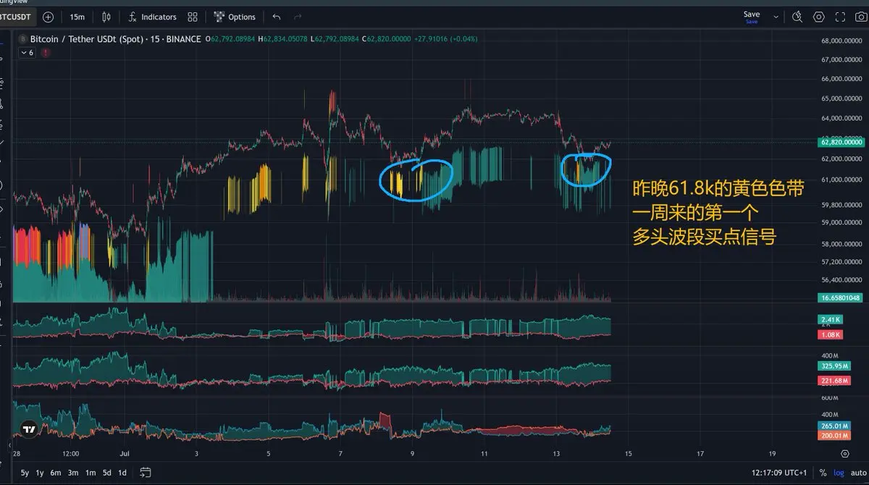869x485 pixels.
Task: Select the 5d time range
Action: [x=106, y=473]
